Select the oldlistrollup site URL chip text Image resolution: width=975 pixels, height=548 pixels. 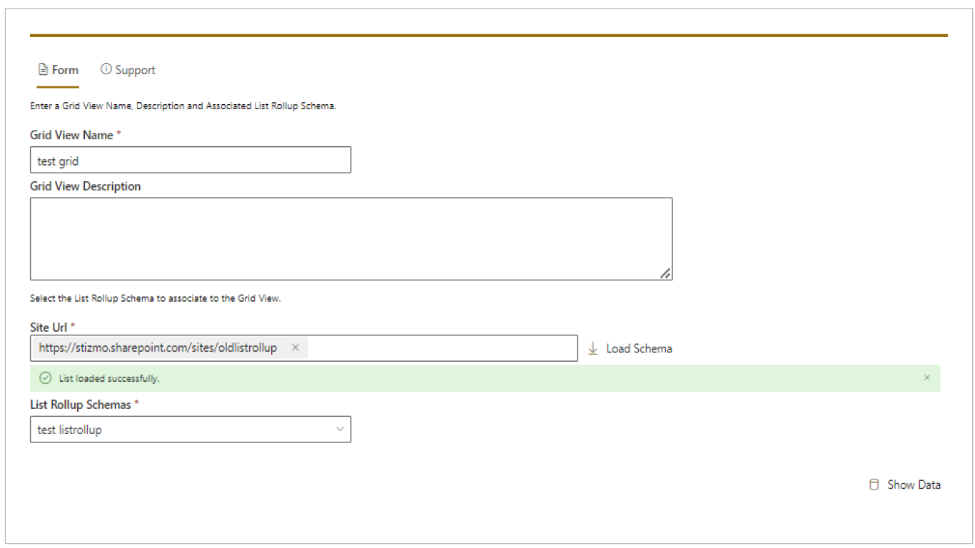click(x=158, y=347)
